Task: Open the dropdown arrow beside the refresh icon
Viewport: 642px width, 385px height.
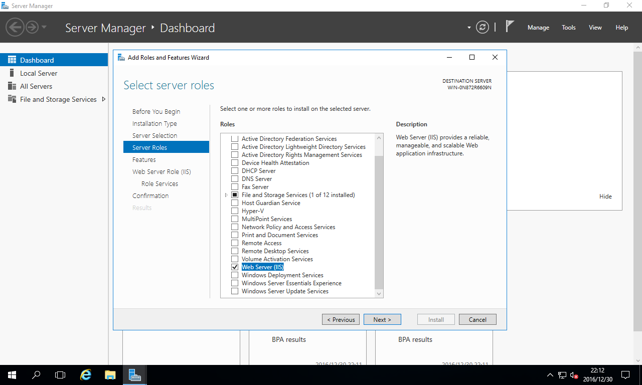Action: tap(469, 28)
